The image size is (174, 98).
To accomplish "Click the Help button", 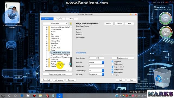I will (x=121, y=80).
